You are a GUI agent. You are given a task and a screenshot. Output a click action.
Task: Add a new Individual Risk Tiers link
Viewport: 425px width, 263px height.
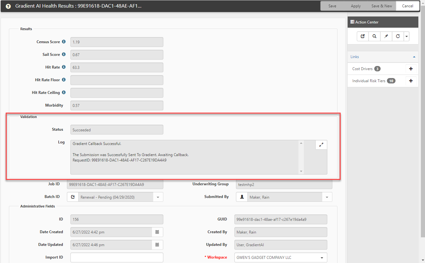click(x=411, y=81)
